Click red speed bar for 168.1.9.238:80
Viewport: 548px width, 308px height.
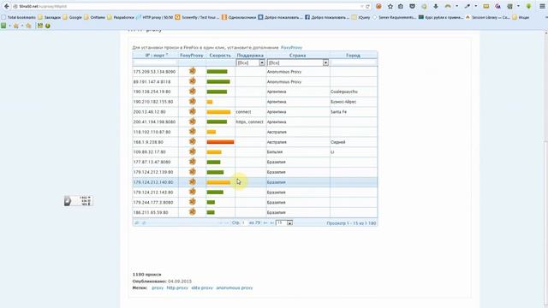click(x=220, y=142)
